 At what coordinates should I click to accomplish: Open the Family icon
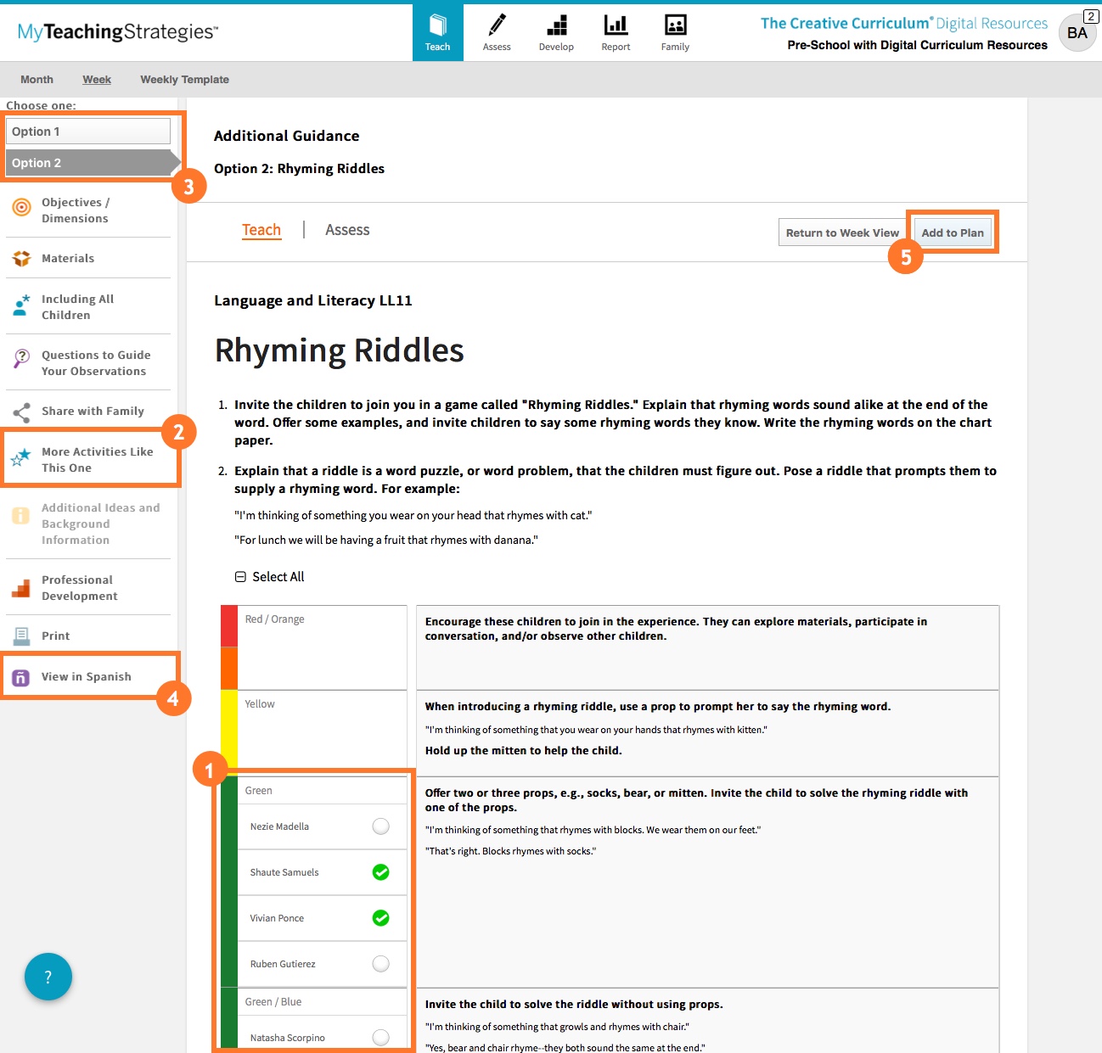675,25
